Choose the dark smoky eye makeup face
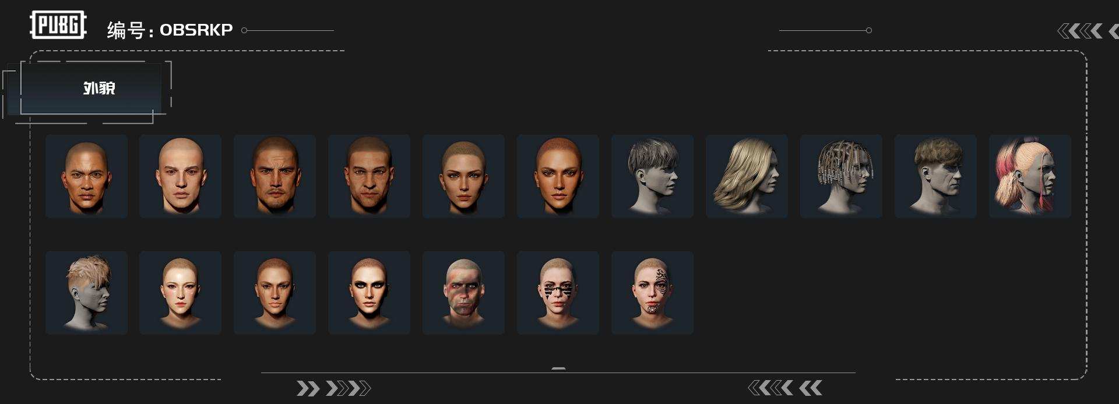This screenshot has height=404, width=1119. point(369,293)
